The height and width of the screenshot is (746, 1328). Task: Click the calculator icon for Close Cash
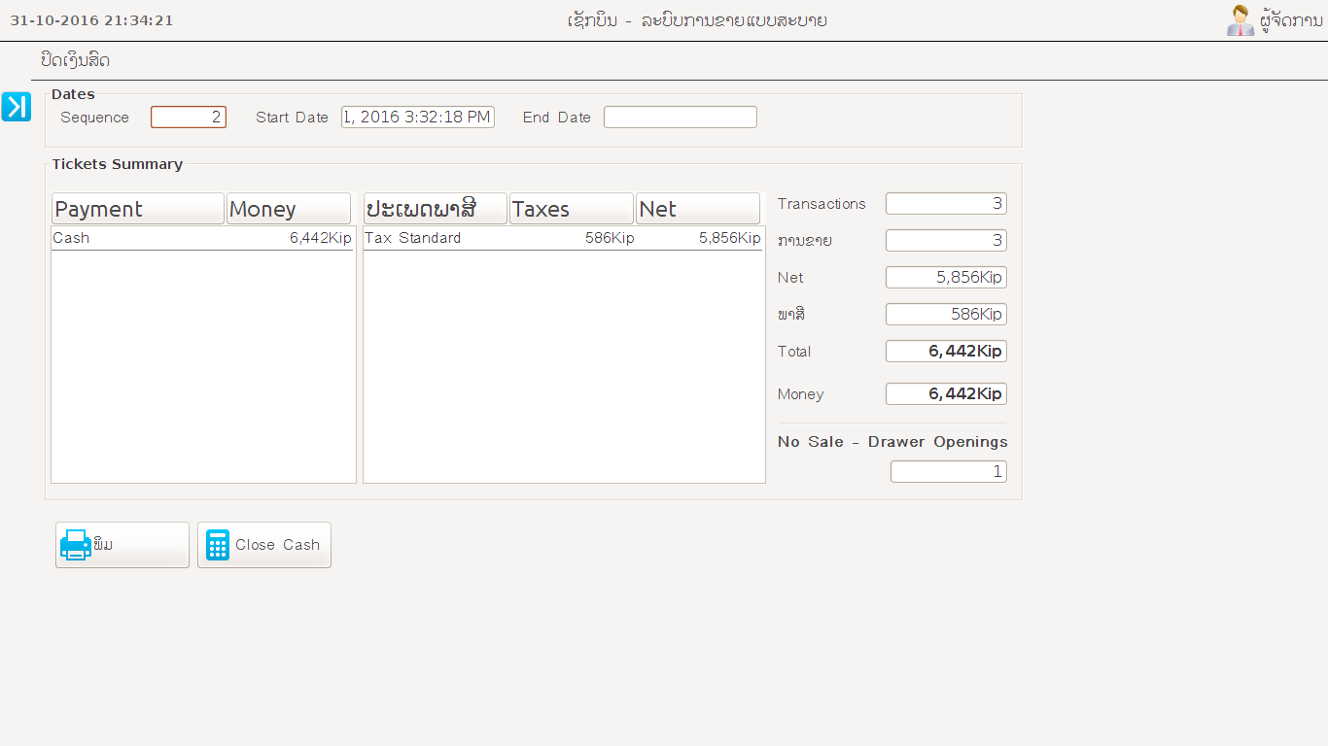(218, 545)
